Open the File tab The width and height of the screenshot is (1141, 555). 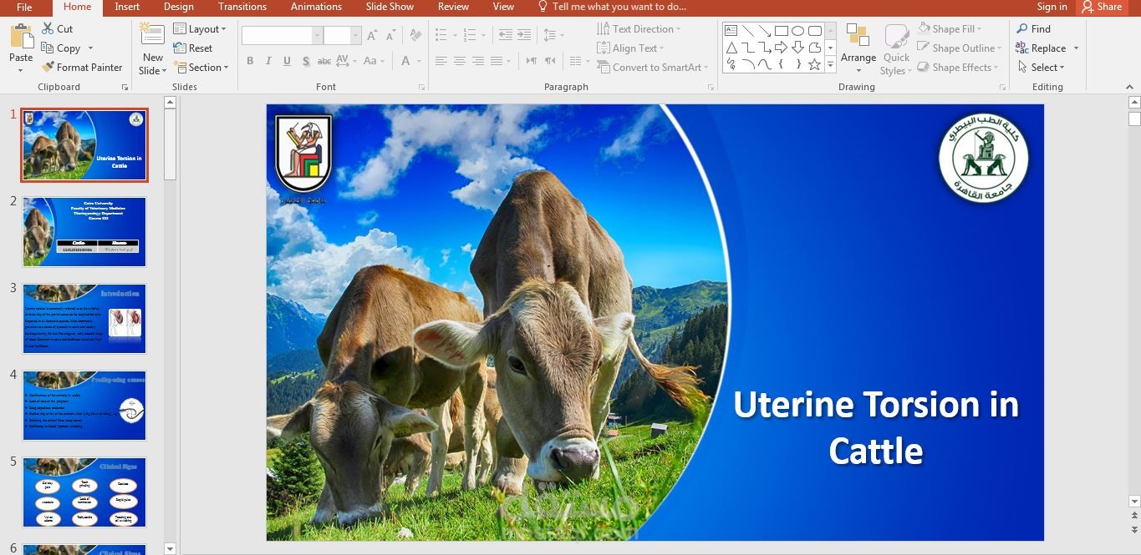pos(24,7)
